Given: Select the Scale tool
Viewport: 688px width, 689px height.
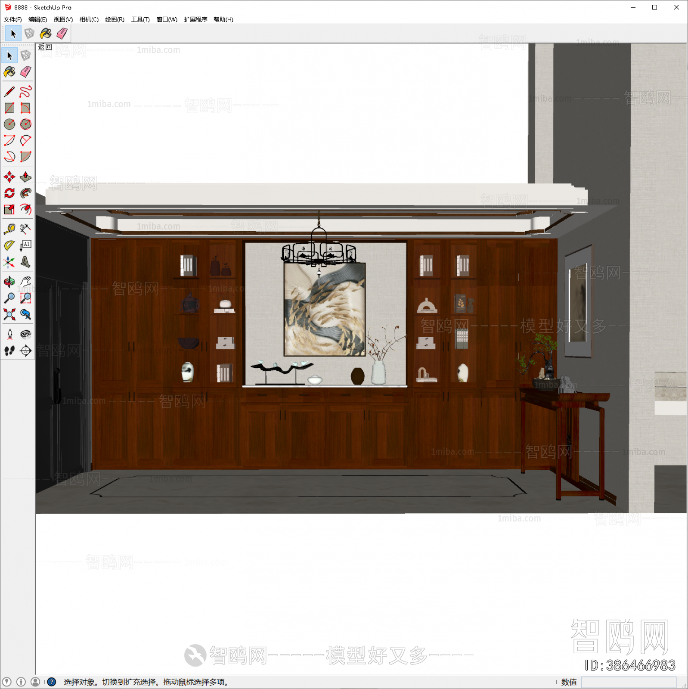Looking at the screenshot, I should (x=10, y=209).
